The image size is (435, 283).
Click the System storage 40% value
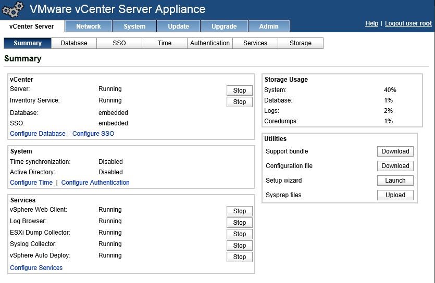(390, 90)
